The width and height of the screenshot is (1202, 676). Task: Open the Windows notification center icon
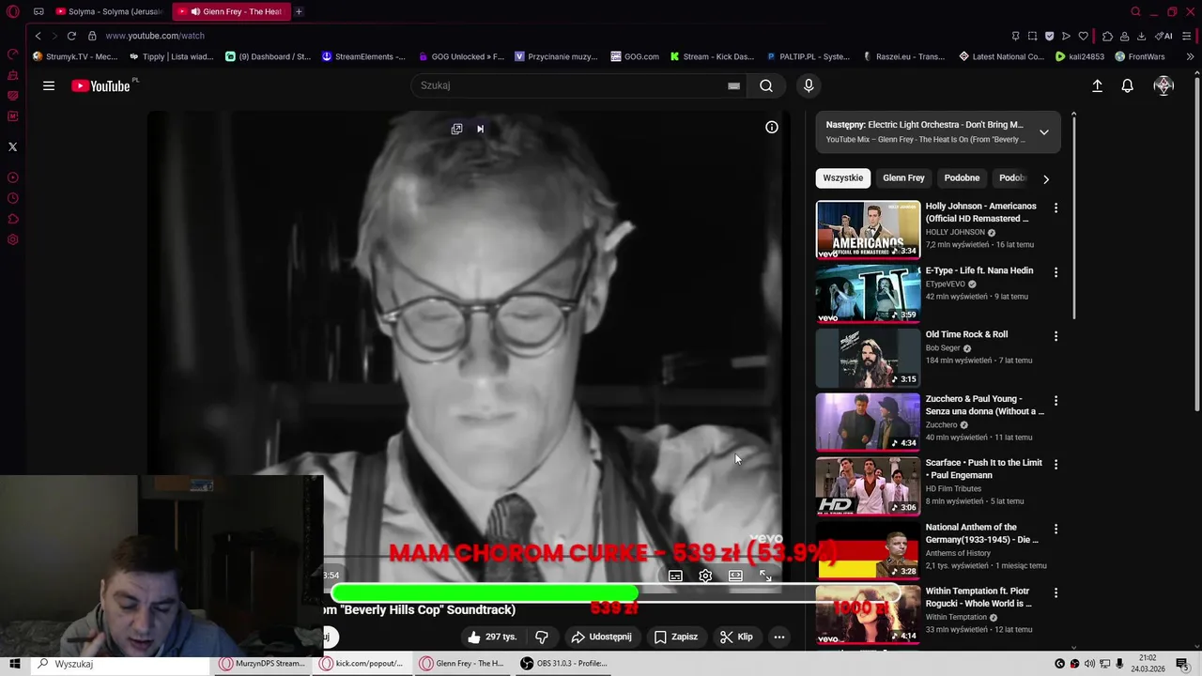pos(1182,664)
